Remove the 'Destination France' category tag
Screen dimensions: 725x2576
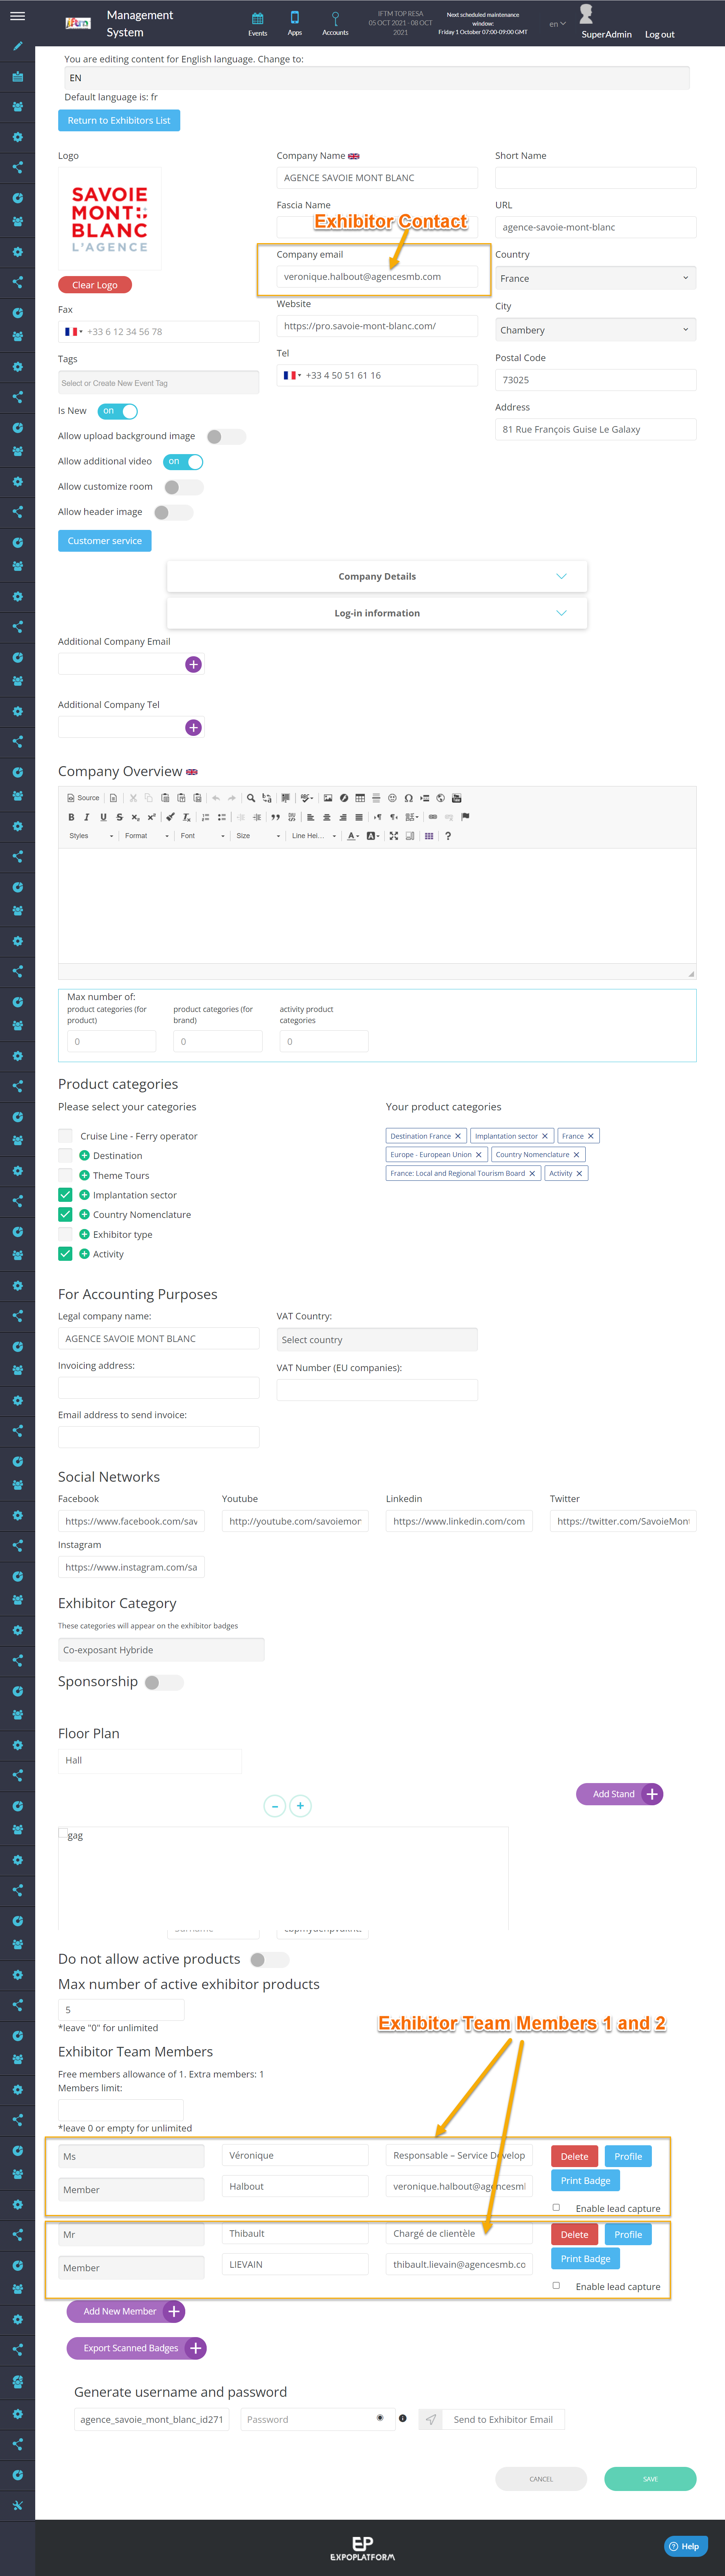coord(458,1136)
